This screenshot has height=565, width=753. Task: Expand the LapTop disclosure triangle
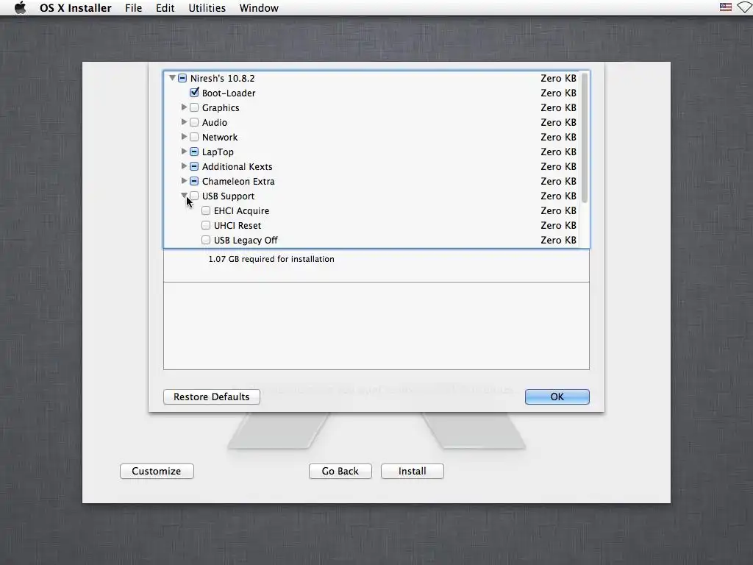pos(184,152)
